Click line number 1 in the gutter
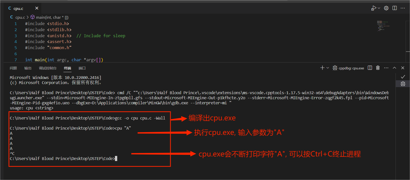Image resolution: width=410 pixels, height=180 pixels. tap(15, 24)
